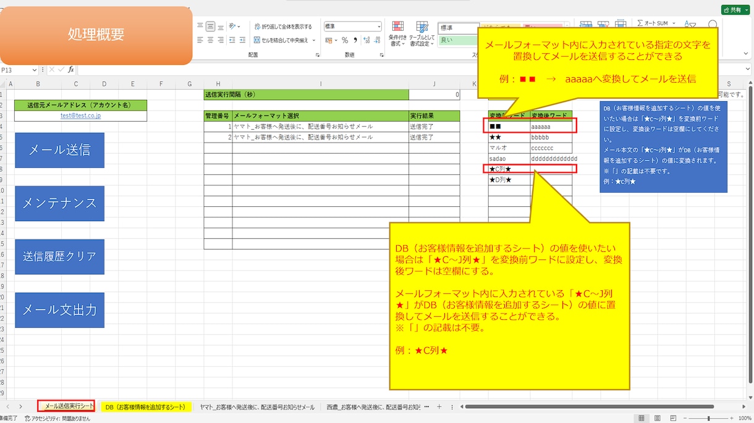
Task: Expand the merge cells dropdown arrow
Action: pos(314,40)
